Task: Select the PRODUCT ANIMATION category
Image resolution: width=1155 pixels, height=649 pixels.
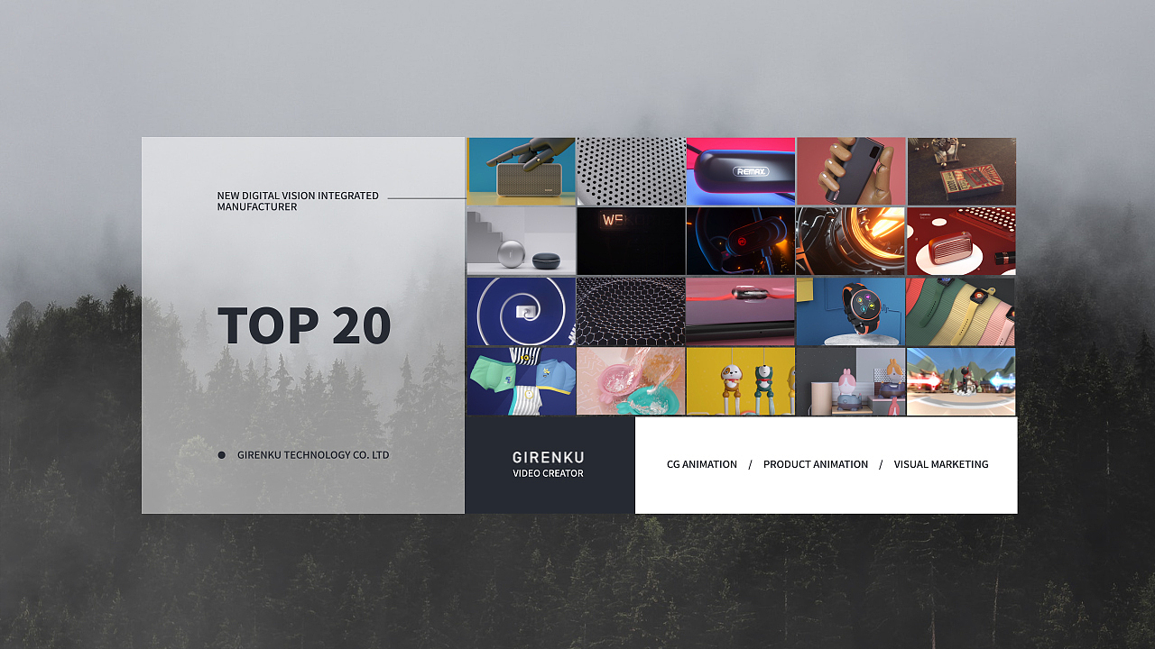Action: [x=816, y=464]
